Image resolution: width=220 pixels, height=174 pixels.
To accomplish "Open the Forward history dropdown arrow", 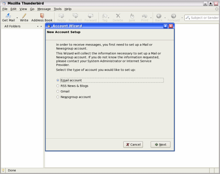I will pyautogui.click(x=182, y=18).
